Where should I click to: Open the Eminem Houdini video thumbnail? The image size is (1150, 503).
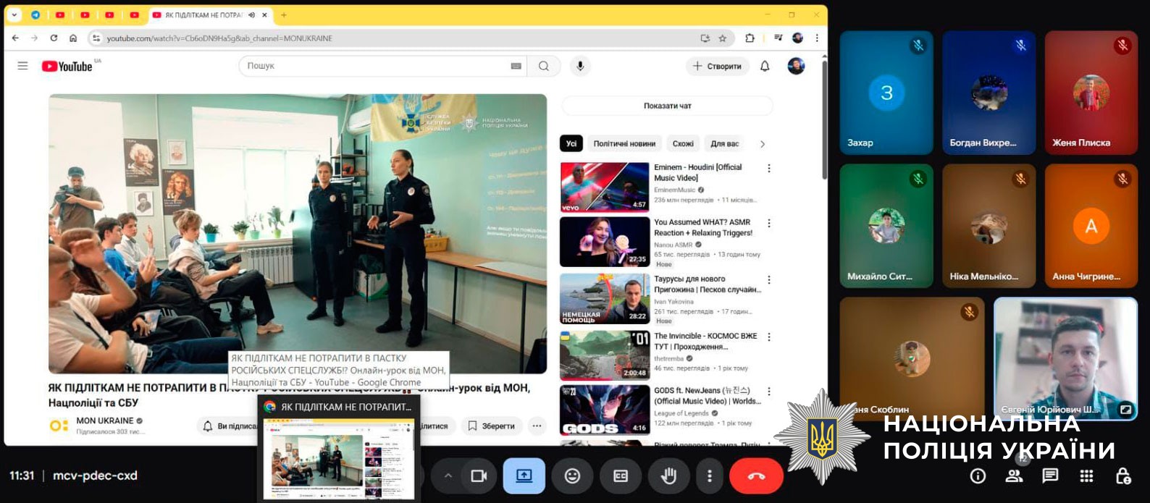[605, 187]
